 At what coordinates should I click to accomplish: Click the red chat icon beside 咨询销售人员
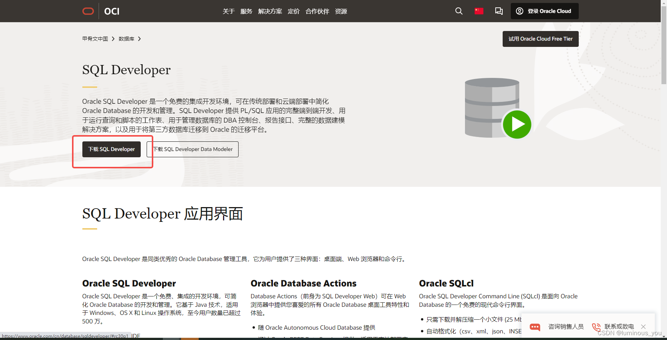point(534,327)
